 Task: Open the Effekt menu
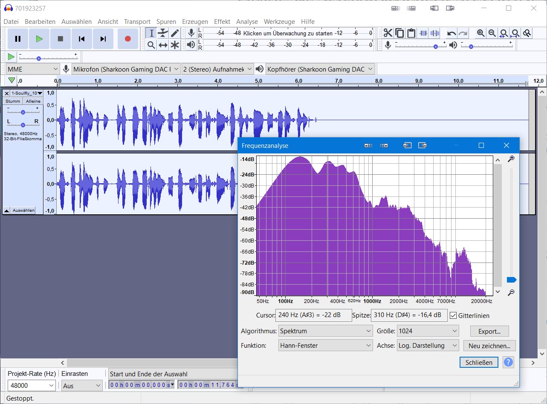(x=222, y=21)
